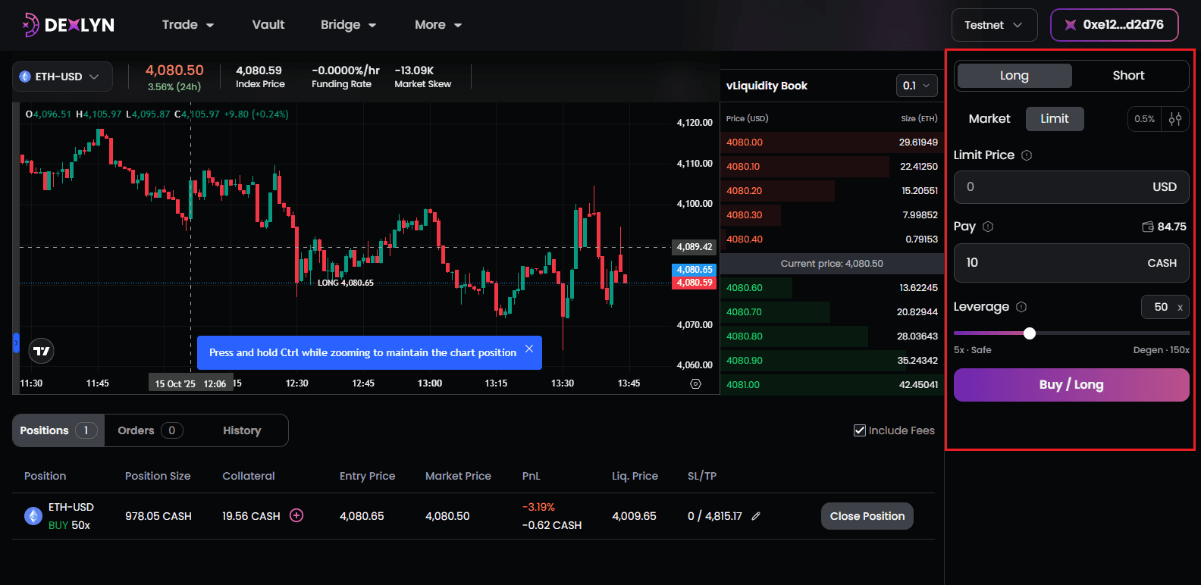Open chart settings gear icon
The width and height of the screenshot is (1201, 585).
[x=695, y=384]
